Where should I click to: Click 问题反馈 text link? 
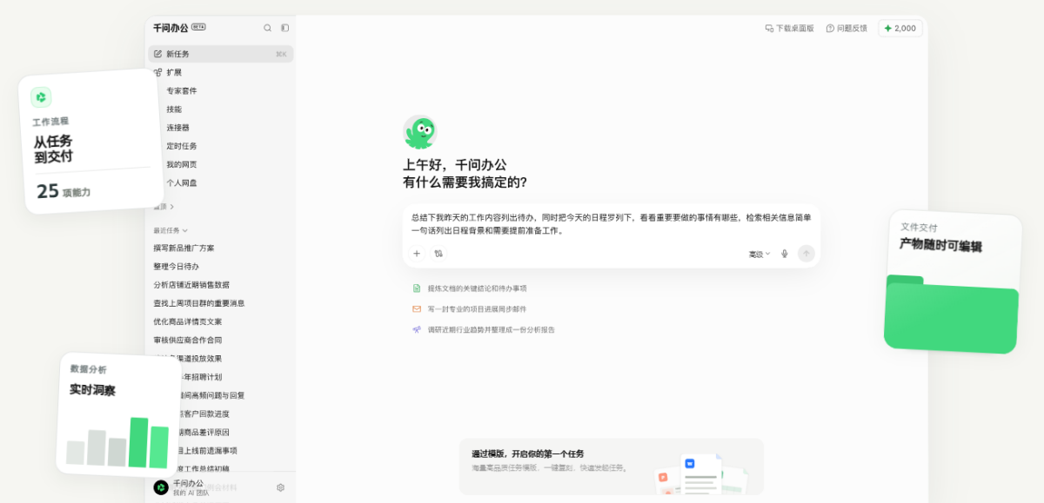[x=852, y=28]
